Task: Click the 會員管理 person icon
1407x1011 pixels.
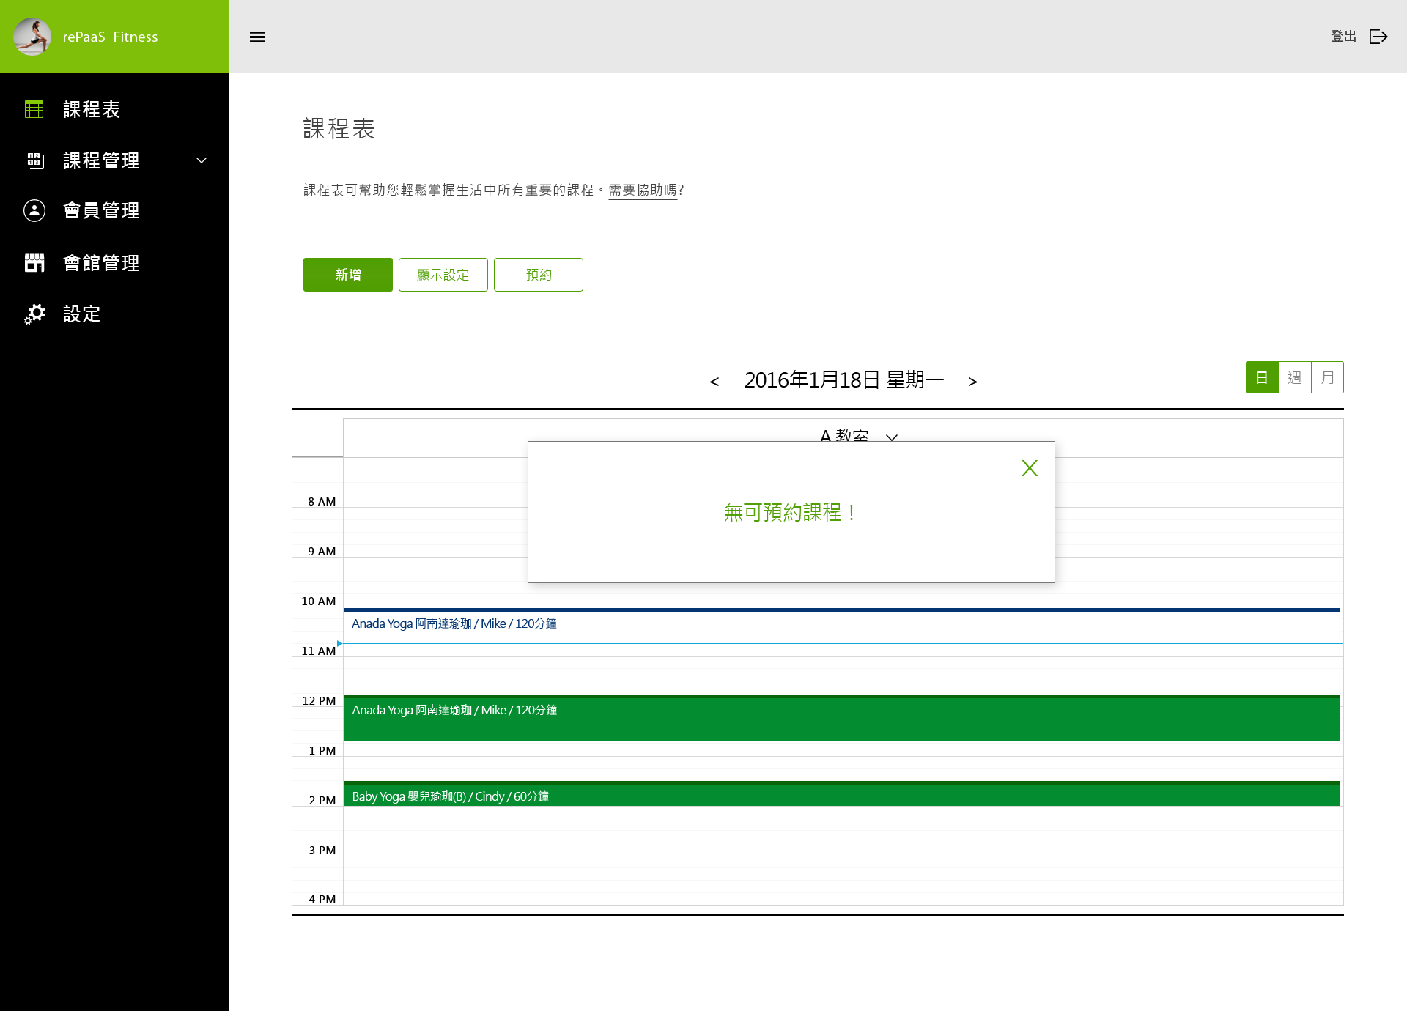Action: click(34, 211)
